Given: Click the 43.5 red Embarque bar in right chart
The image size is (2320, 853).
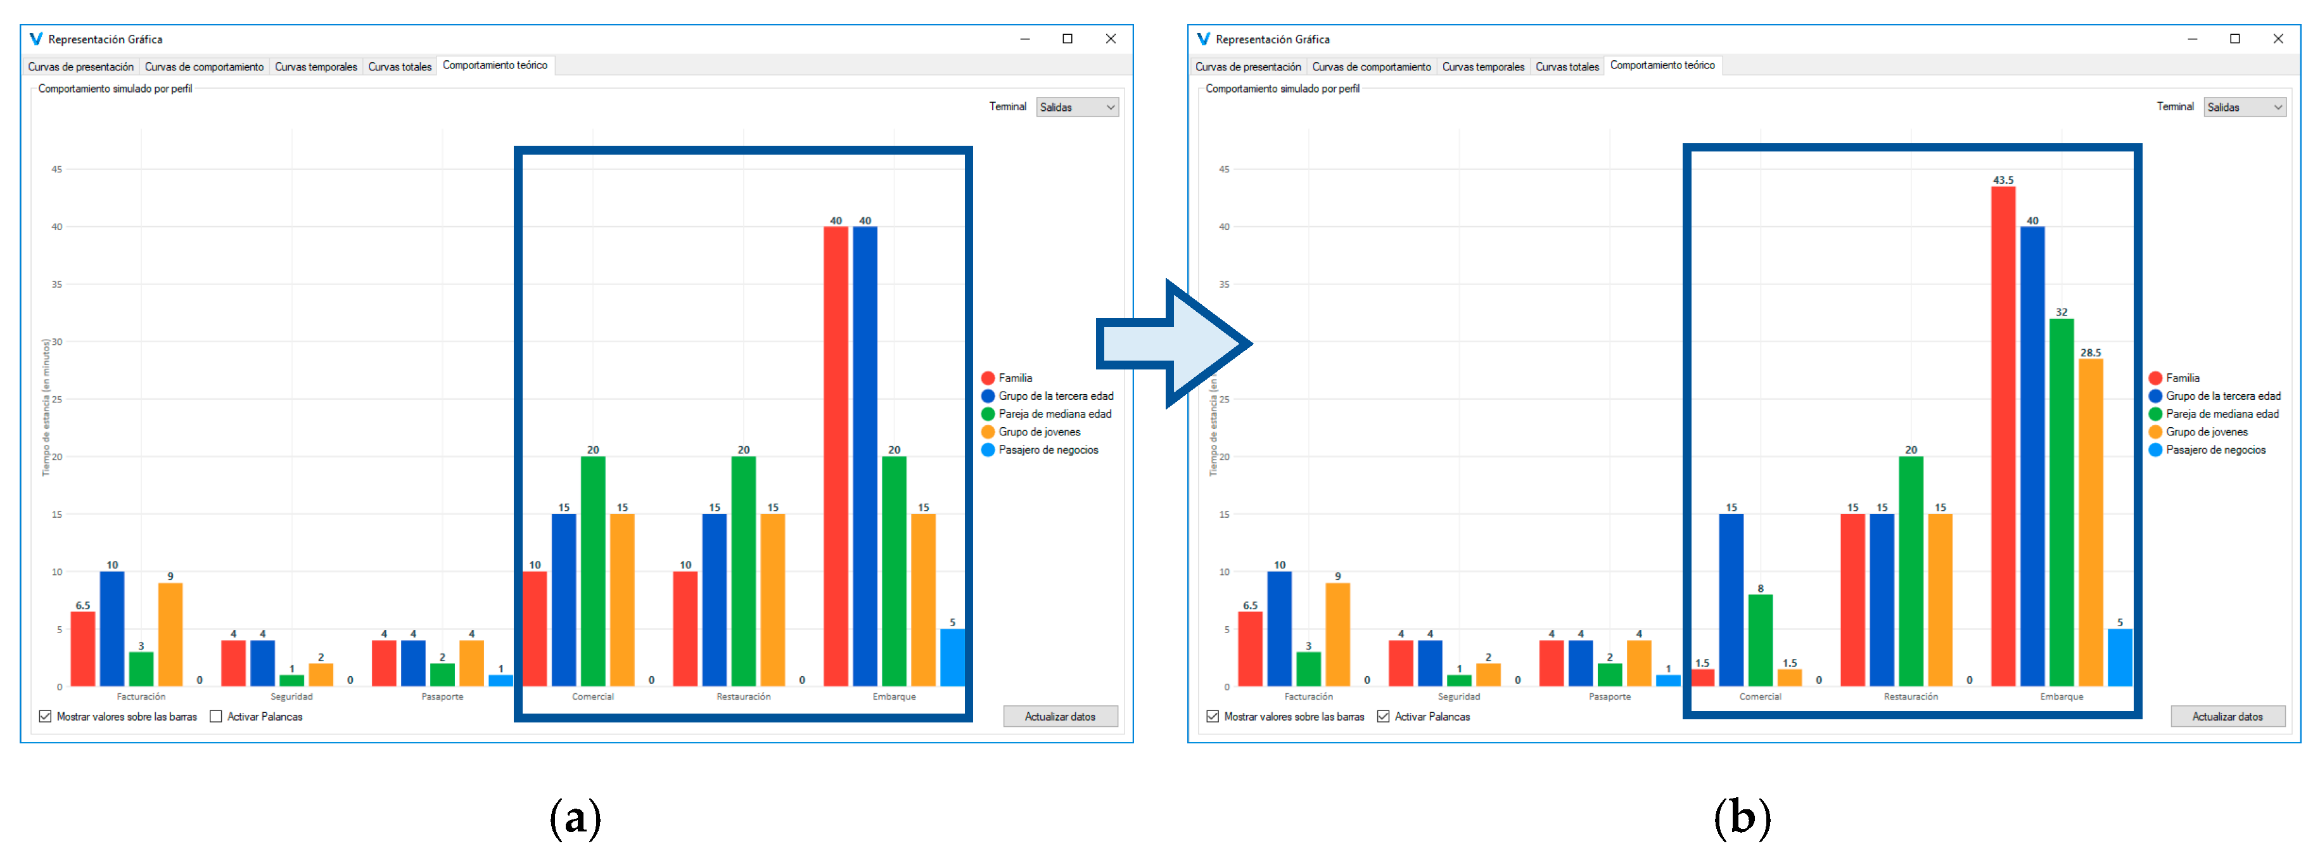Looking at the screenshot, I should coord(2003,437).
